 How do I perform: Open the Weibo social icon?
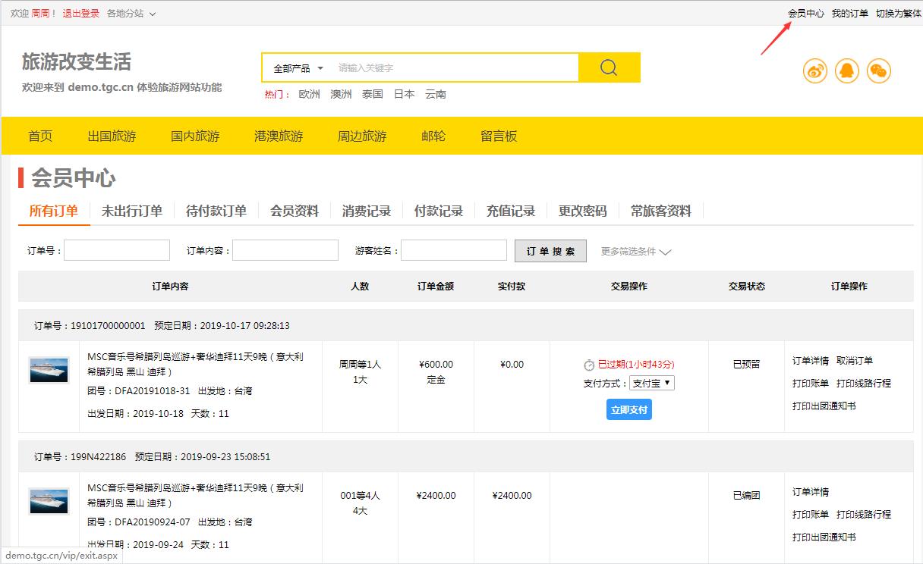[x=815, y=71]
